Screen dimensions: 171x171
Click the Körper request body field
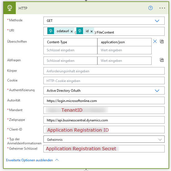104,71
